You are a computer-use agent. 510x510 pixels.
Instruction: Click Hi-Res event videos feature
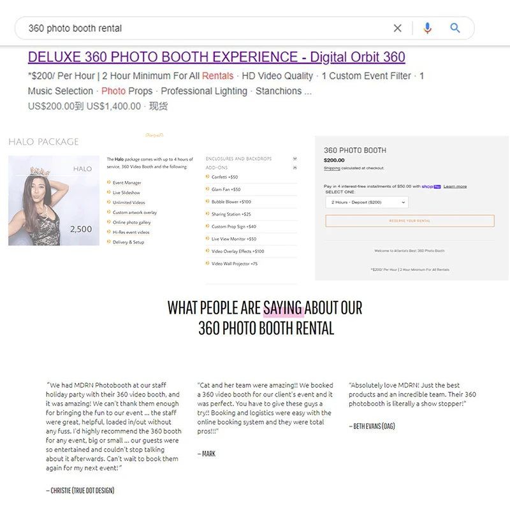131,232
